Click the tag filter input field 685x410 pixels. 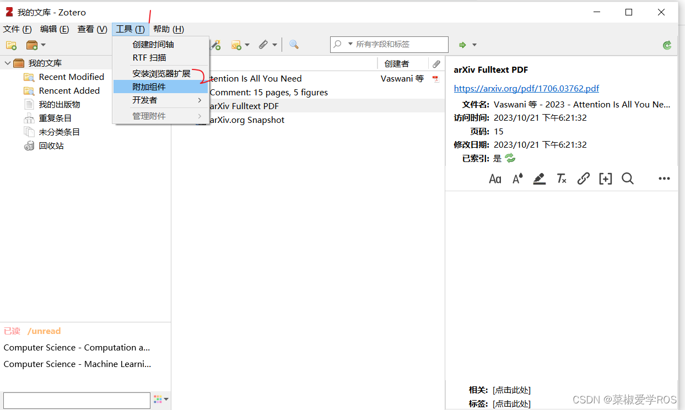pyautogui.click(x=77, y=400)
